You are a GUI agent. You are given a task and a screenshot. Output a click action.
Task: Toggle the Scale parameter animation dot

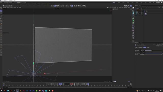(135, 52)
